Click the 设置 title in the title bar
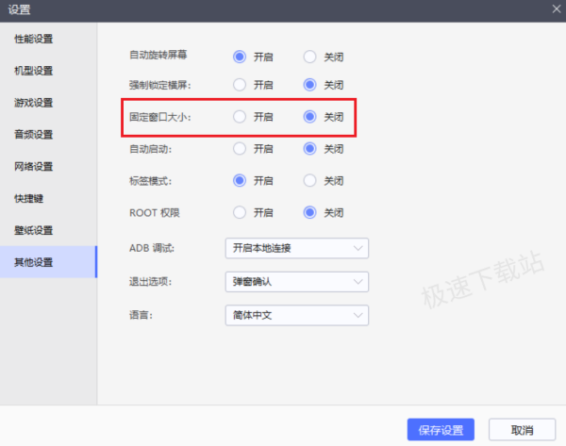Image resolution: width=566 pixels, height=446 pixels. click(19, 9)
